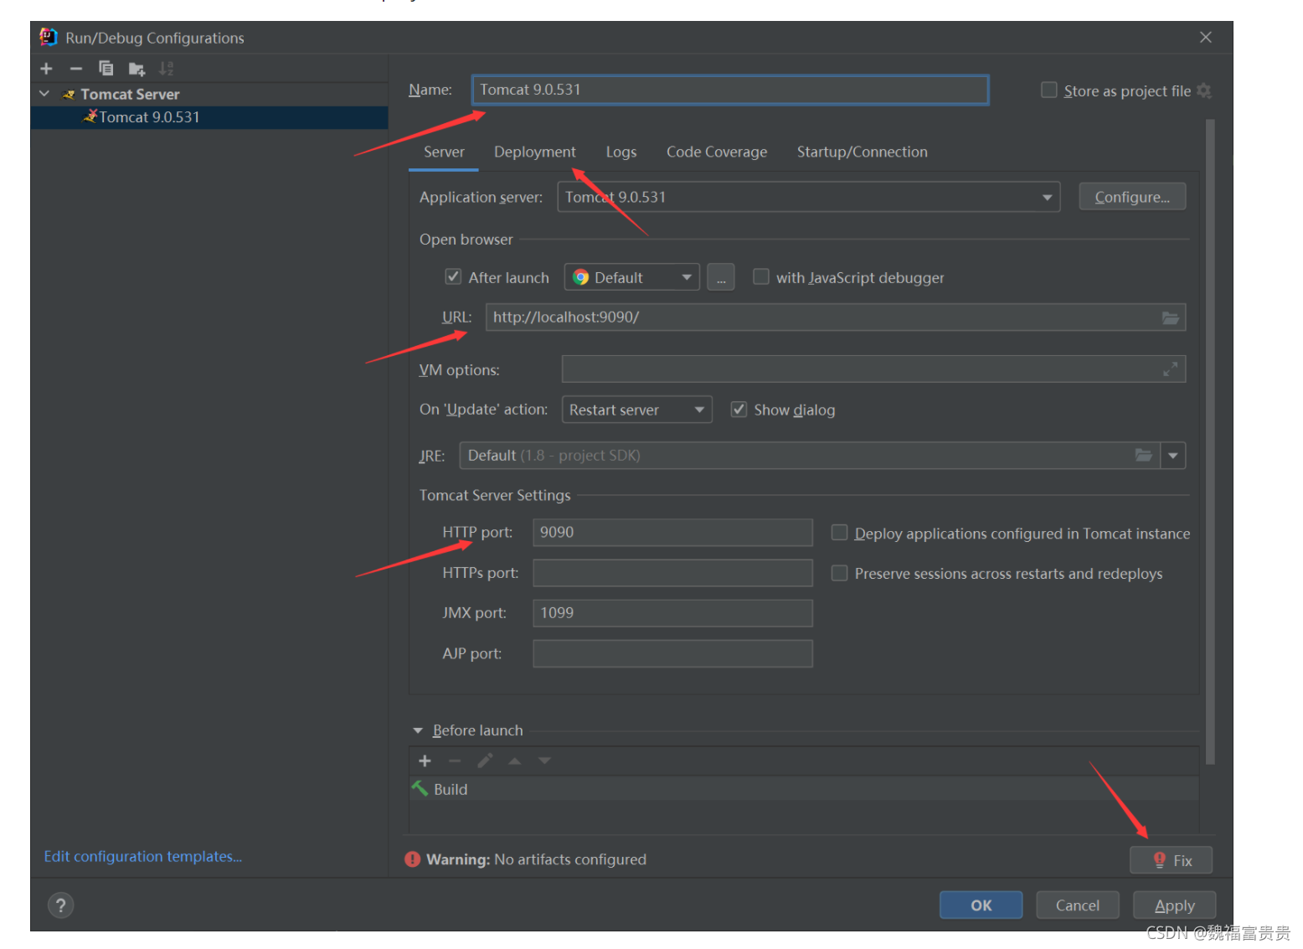The image size is (1303, 949).
Task: Switch to the Deployment tab
Action: [535, 152]
